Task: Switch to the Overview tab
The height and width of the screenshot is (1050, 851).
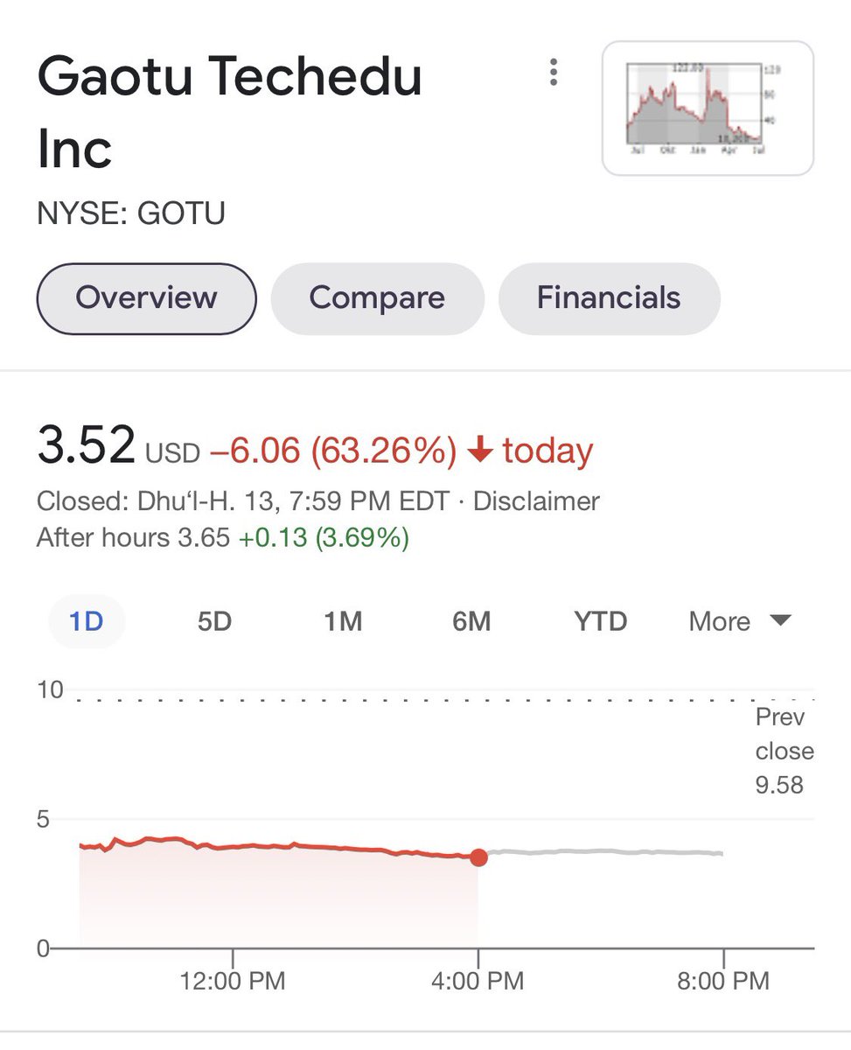Action: click(x=146, y=298)
